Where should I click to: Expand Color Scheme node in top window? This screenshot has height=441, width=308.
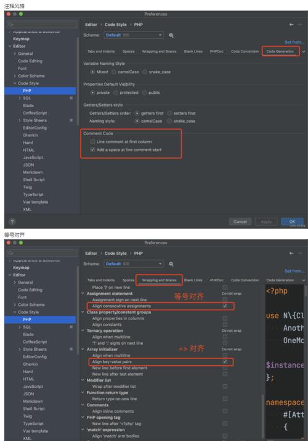click(x=15, y=76)
